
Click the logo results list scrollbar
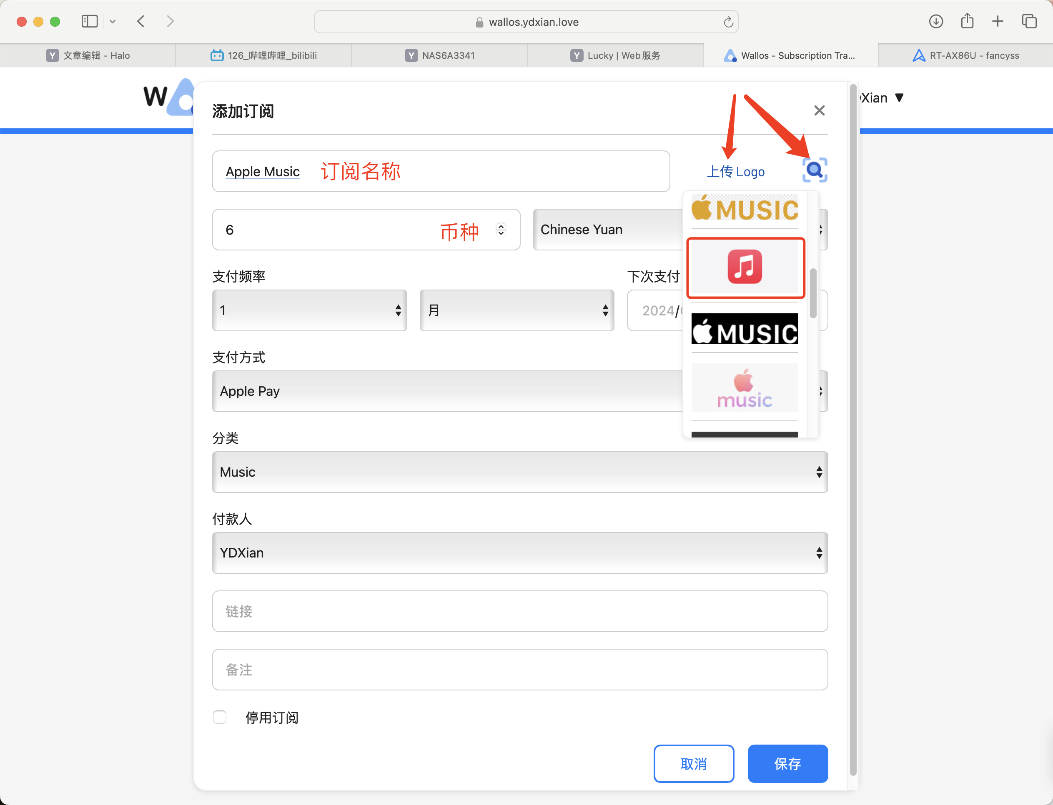(x=813, y=293)
